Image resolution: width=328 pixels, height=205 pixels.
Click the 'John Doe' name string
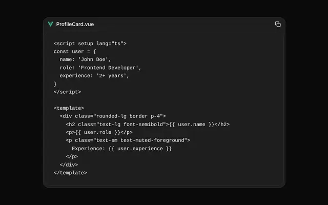tap(94, 59)
